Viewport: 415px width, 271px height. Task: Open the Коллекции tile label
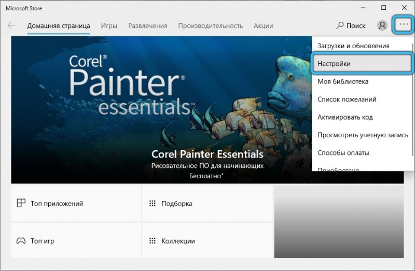click(x=178, y=241)
